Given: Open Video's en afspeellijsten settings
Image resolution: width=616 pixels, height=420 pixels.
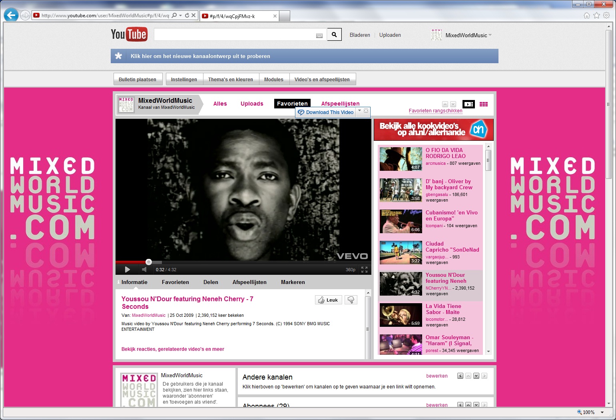Looking at the screenshot, I should [322, 79].
